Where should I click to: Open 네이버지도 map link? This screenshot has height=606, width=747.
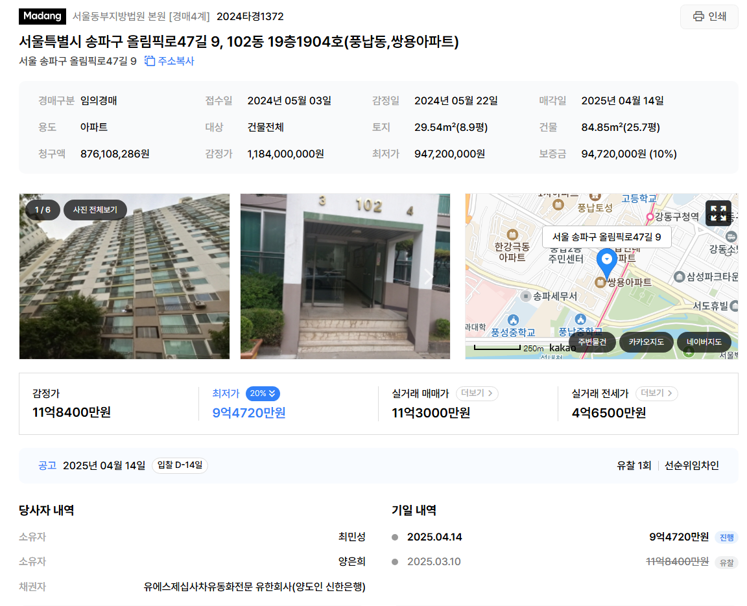[704, 342]
